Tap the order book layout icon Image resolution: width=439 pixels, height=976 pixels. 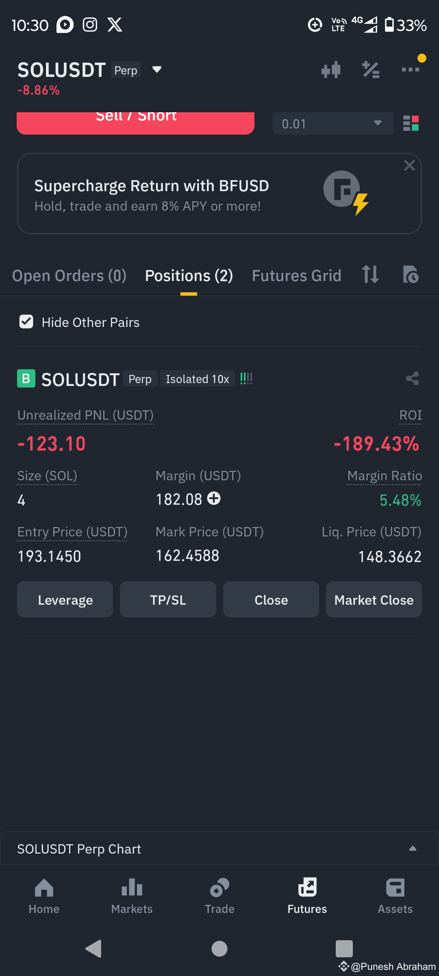pos(411,123)
